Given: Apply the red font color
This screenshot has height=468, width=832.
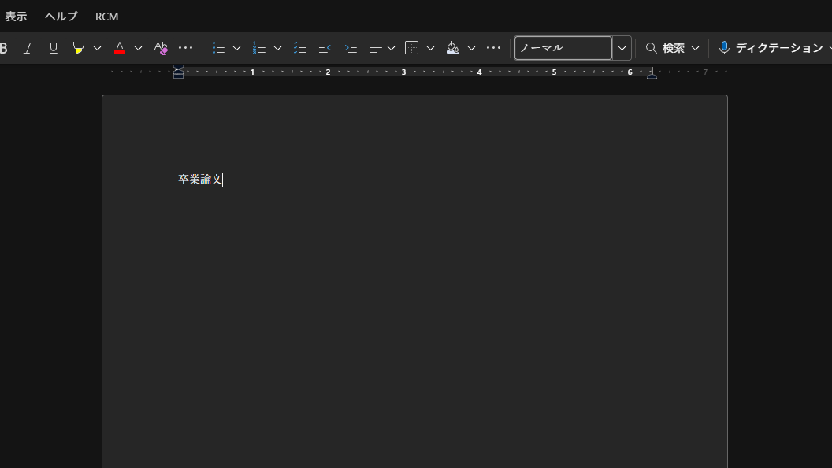Looking at the screenshot, I should tap(120, 48).
